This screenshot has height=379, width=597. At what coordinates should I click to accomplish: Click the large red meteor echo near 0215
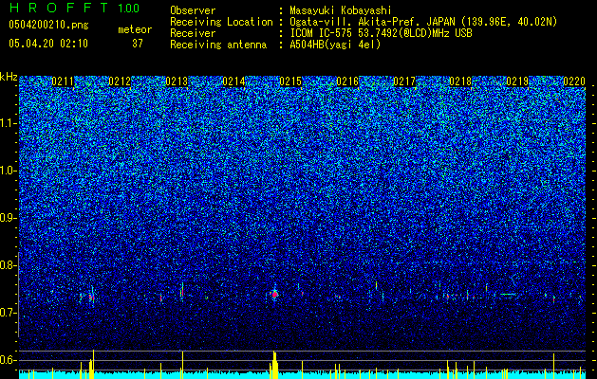(x=274, y=295)
